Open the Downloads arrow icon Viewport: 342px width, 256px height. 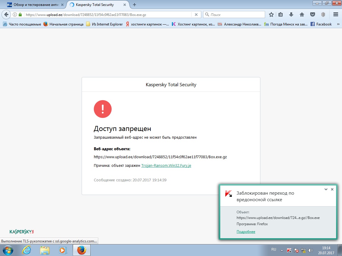[291, 15]
